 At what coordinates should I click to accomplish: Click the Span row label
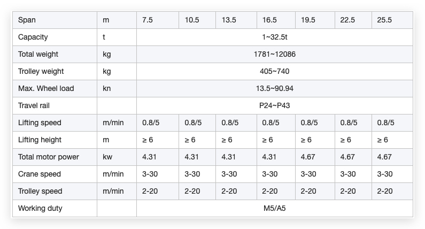(27, 20)
